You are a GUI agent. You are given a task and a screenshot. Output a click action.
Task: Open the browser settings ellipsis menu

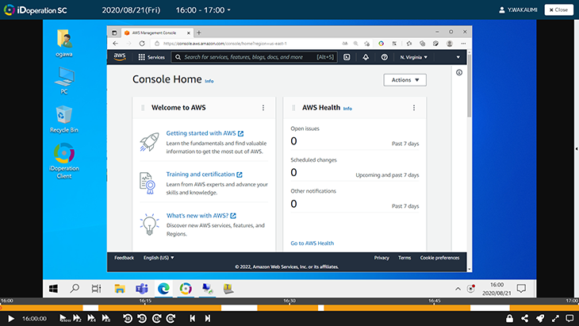click(x=463, y=44)
